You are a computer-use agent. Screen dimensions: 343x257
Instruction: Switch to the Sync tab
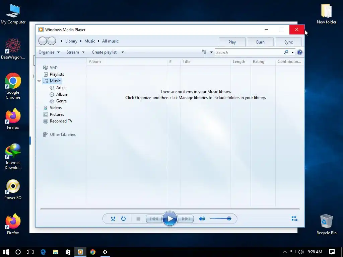(x=288, y=42)
